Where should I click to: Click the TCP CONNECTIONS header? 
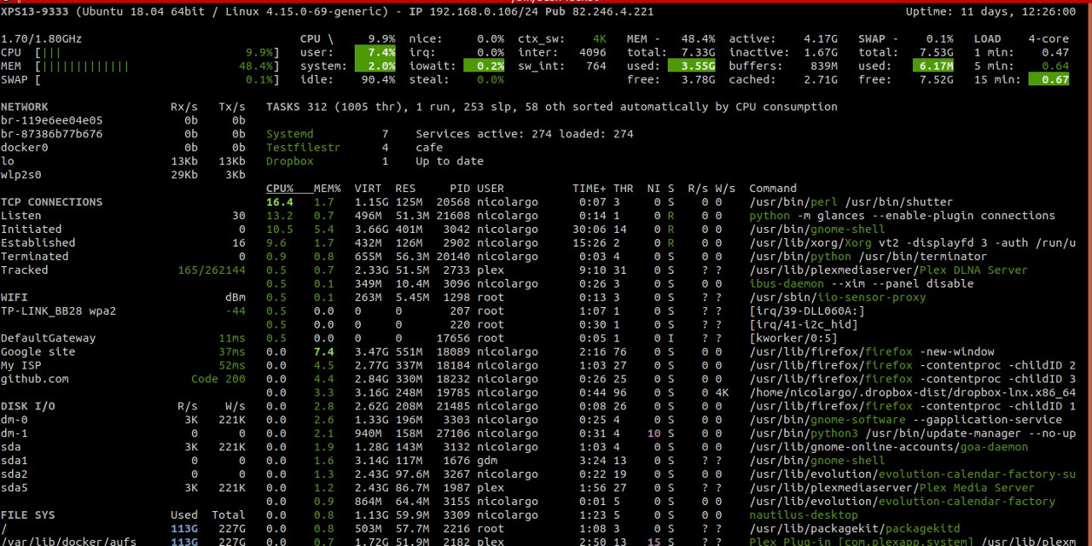coord(51,202)
